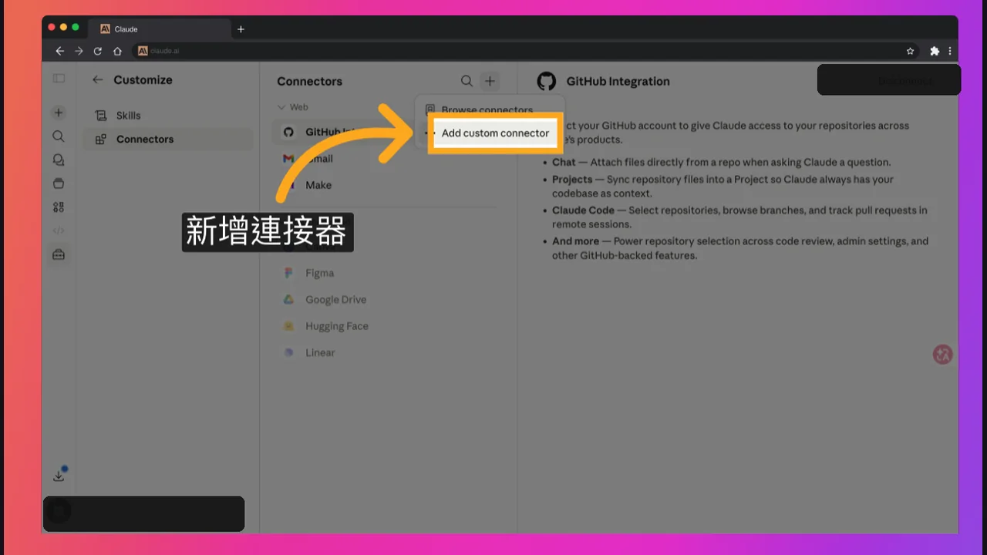Collapse the Web connectors group
987x555 pixels.
(x=294, y=107)
